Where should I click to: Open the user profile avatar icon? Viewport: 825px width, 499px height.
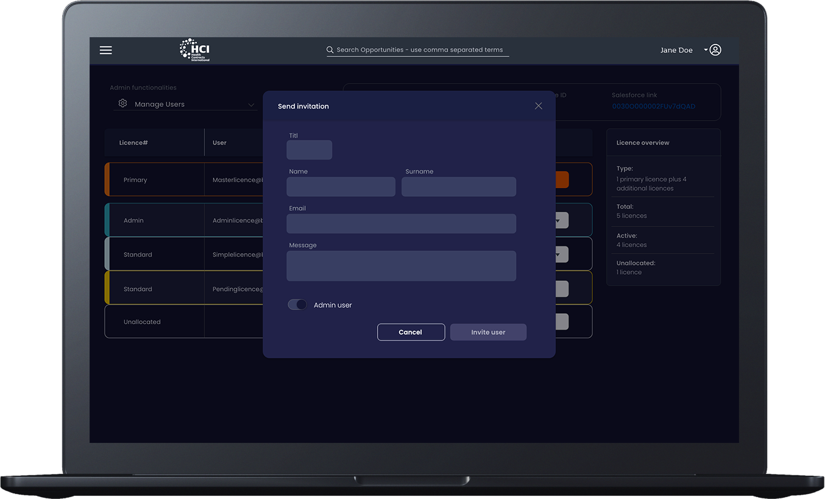(716, 50)
